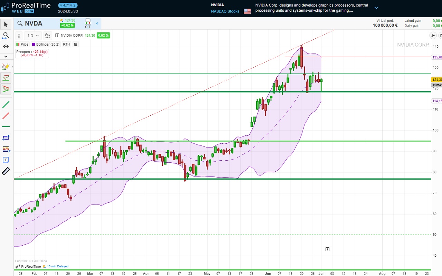Click the May label on the time axis
Image resolution: width=442 pixels, height=276 pixels.
(207, 273)
